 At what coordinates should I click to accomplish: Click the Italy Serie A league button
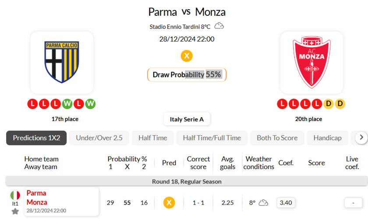coord(187,119)
